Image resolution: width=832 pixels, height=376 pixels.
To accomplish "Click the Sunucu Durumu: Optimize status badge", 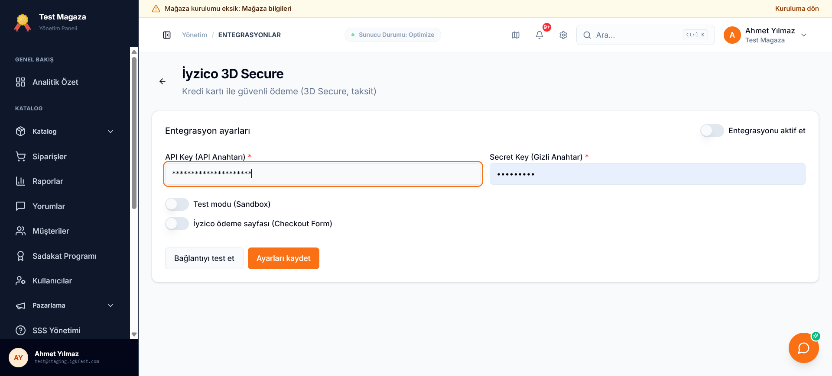I will pos(393,35).
